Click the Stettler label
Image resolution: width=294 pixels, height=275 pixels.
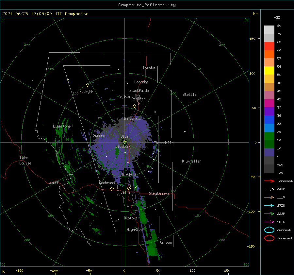click(190, 95)
